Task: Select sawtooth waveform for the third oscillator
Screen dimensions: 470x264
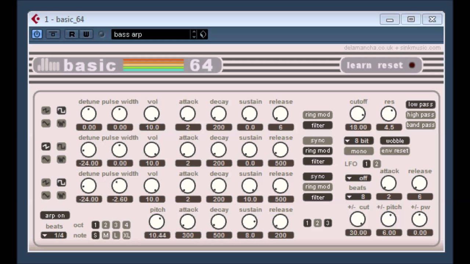Action: (x=46, y=182)
